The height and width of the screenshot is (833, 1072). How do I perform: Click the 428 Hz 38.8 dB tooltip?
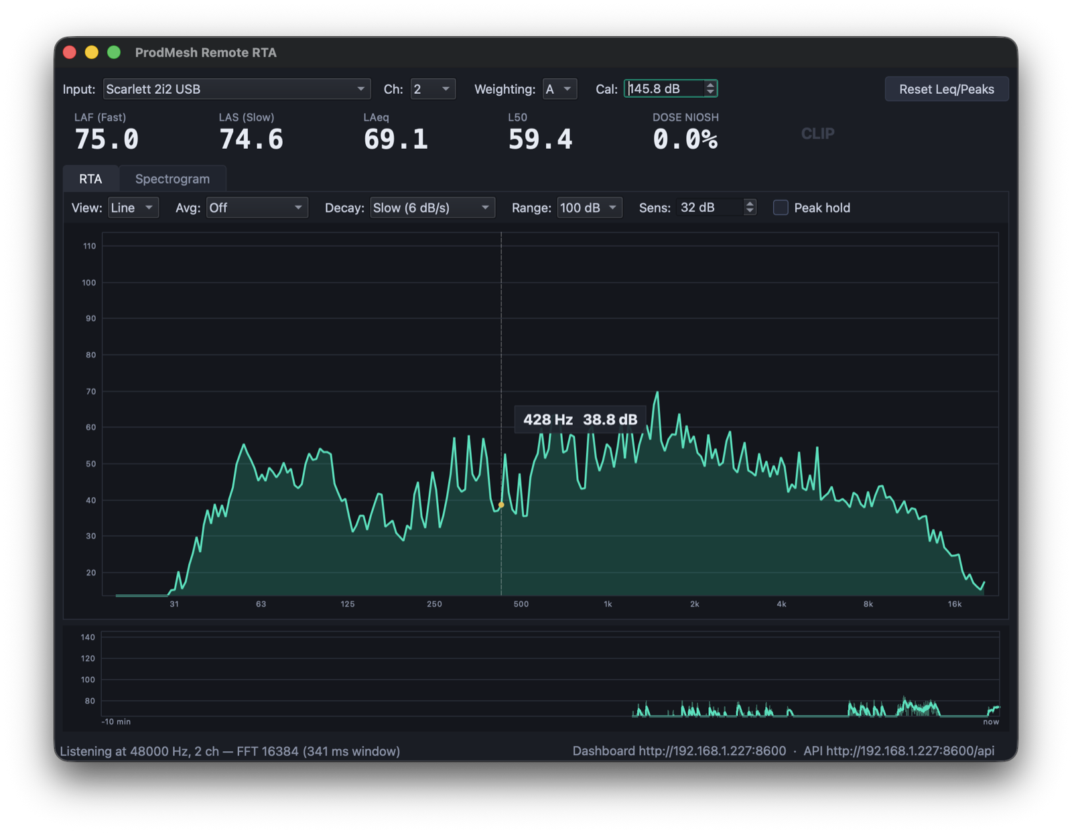coord(580,420)
